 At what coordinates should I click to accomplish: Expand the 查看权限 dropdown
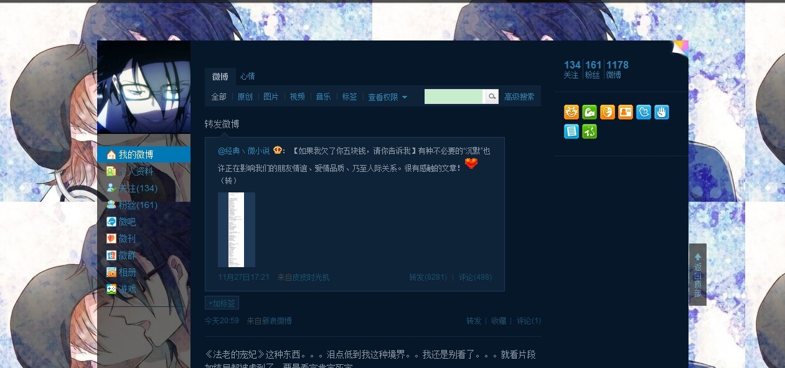(387, 97)
